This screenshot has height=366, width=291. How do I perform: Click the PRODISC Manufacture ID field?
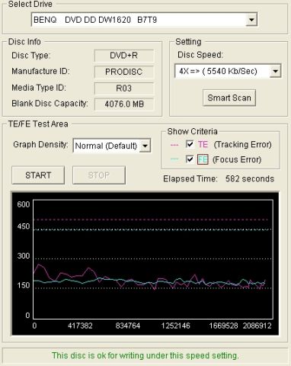[124, 72]
